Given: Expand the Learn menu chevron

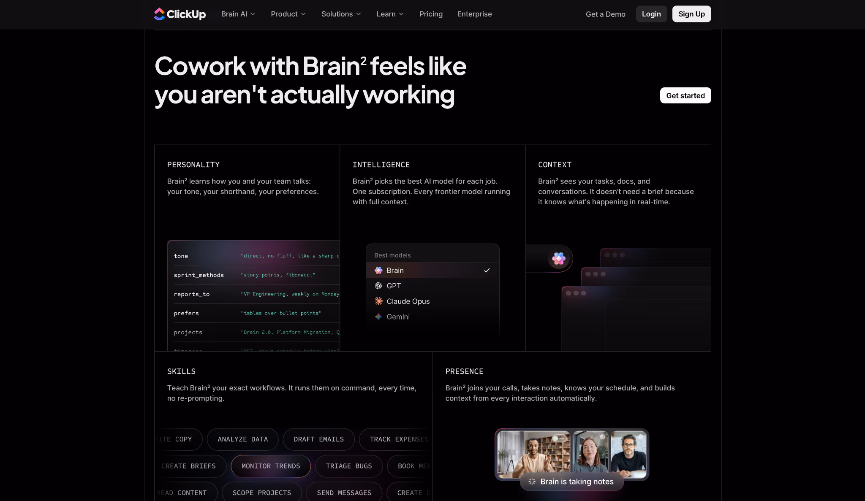Looking at the screenshot, I should [401, 14].
